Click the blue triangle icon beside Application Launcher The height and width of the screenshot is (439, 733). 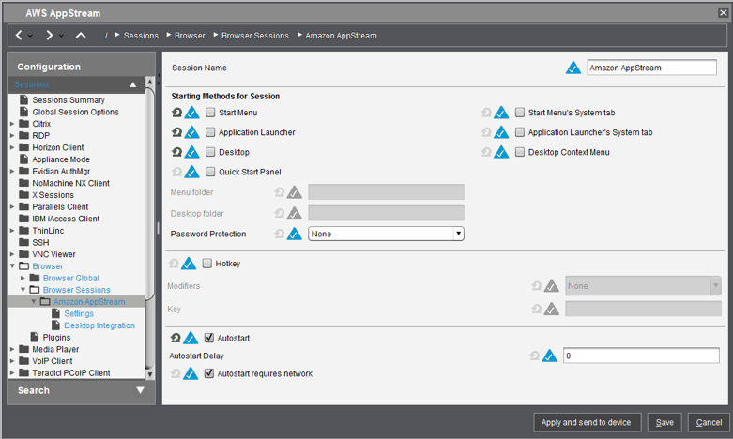click(191, 132)
